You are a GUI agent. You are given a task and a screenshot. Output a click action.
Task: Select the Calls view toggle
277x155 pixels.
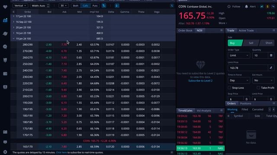click(x=85, y=6)
